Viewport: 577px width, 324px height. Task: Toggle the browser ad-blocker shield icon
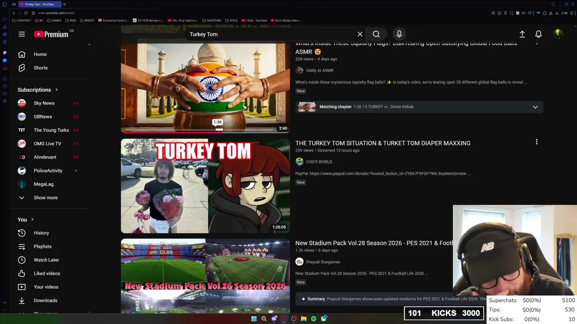click(517, 13)
